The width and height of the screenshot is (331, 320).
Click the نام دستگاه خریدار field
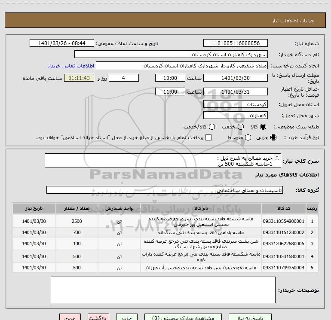click(x=171, y=54)
